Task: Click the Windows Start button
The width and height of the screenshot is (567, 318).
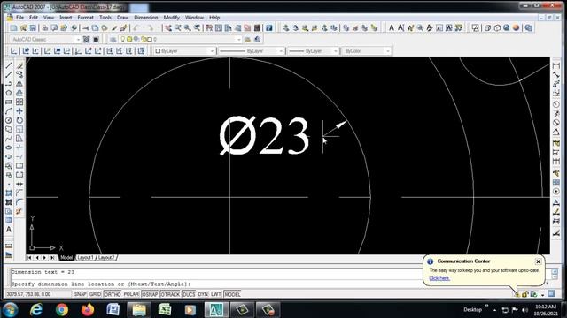Action: [10, 310]
